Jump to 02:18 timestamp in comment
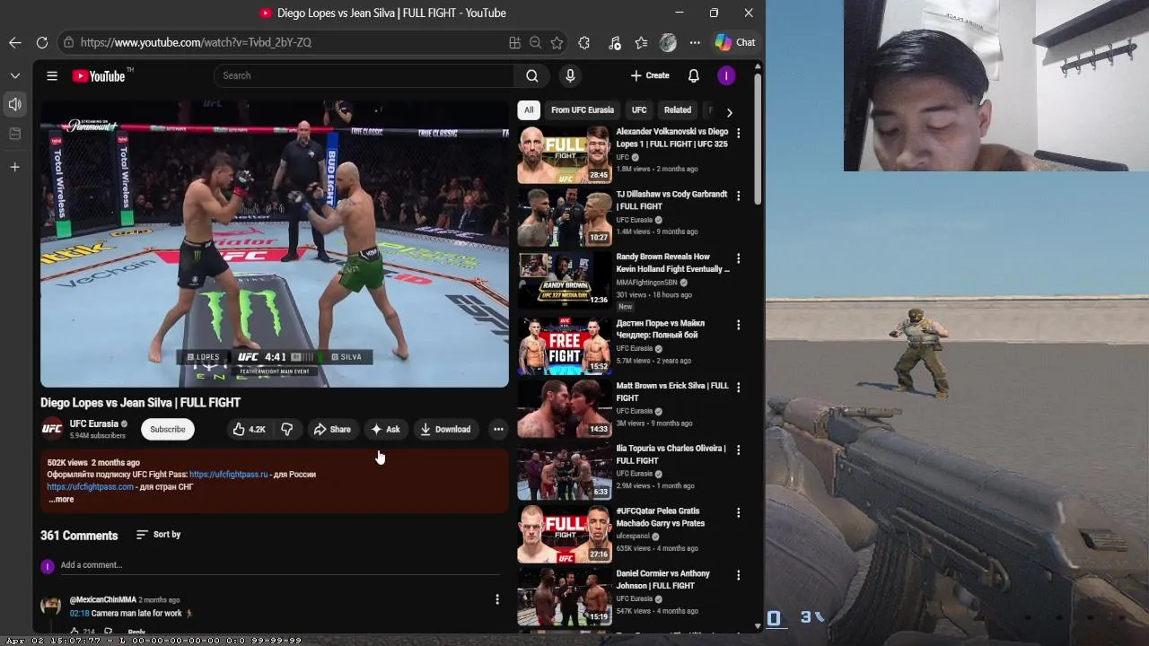 coord(80,613)
